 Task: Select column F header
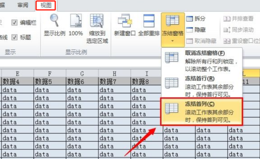[x=50, y=73]
